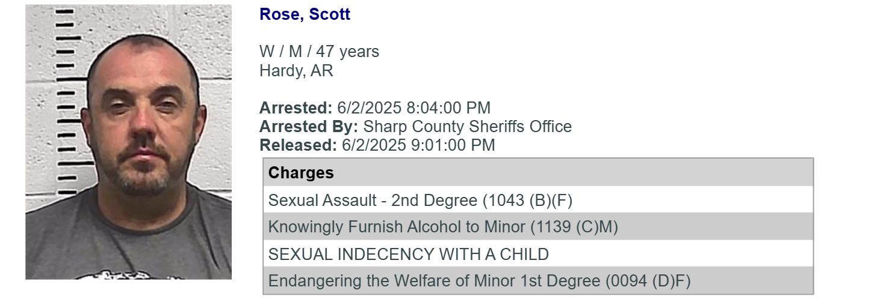Click the bold "Released:" label
This screenshot has width=889, height=302.
298,145
